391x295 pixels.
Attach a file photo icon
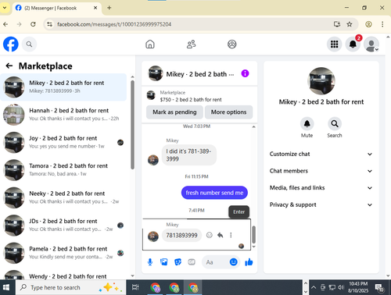pos(164,262)
